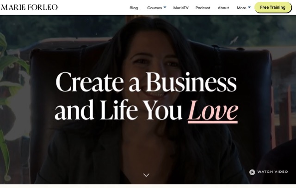296x188 pixels.
Task: Go to MarieTV
Action: pos(181,8)
